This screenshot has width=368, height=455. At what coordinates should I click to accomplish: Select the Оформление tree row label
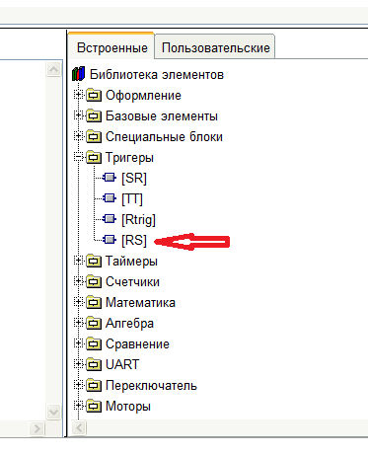(x=143, y=96)
